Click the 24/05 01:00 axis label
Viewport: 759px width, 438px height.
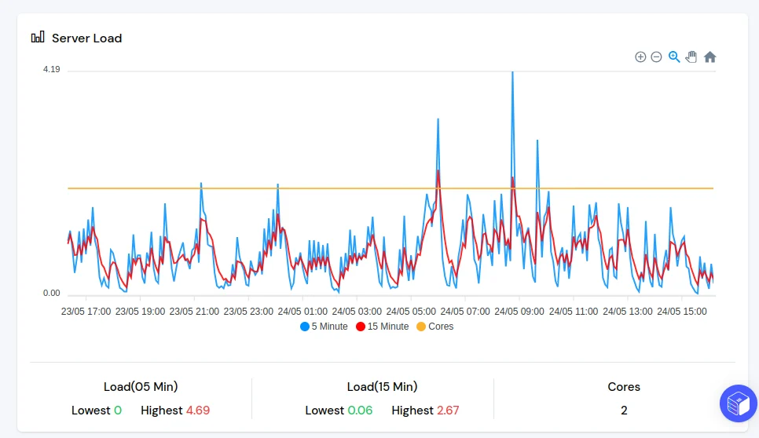[x=302, y=312]
